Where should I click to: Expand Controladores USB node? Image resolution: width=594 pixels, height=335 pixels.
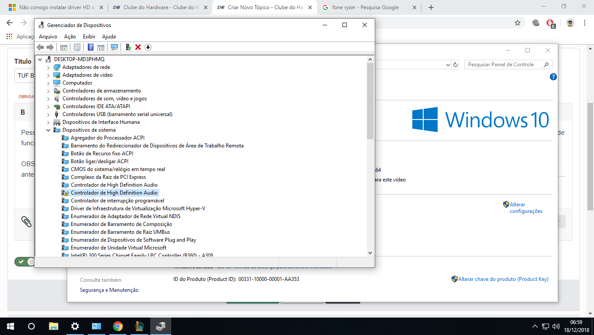pos(48,114)
